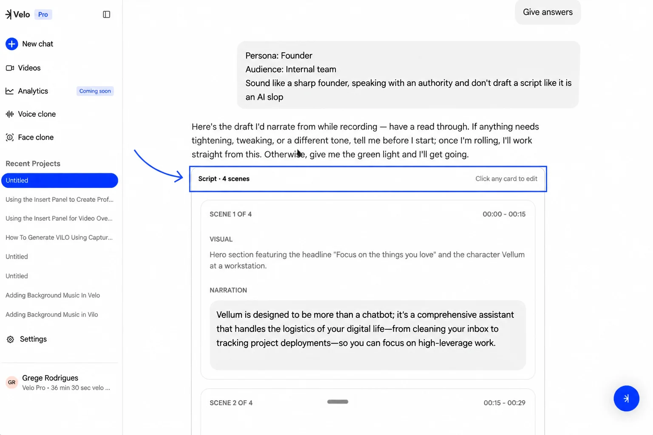Open 'How To Generate VILO Using Captur...' project

tap(60, 237)
